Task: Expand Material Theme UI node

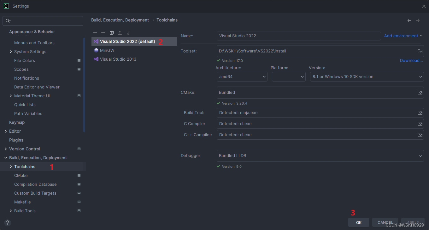Action: (11, 96)
